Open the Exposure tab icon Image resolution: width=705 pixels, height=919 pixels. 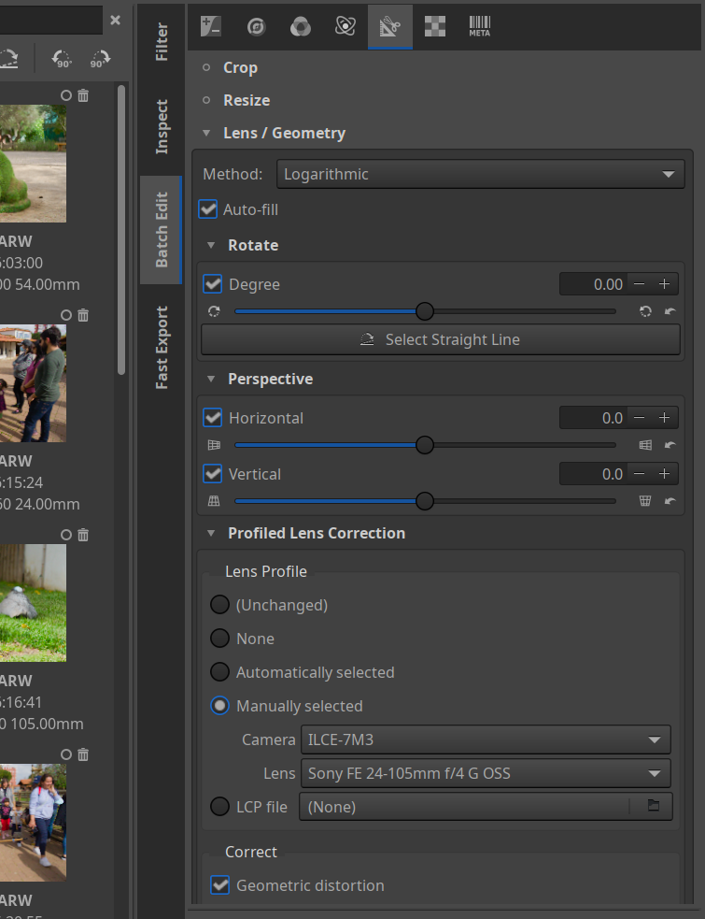(211, 27)
